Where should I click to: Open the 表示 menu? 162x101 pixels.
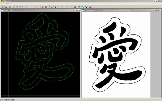click(7, 4)
